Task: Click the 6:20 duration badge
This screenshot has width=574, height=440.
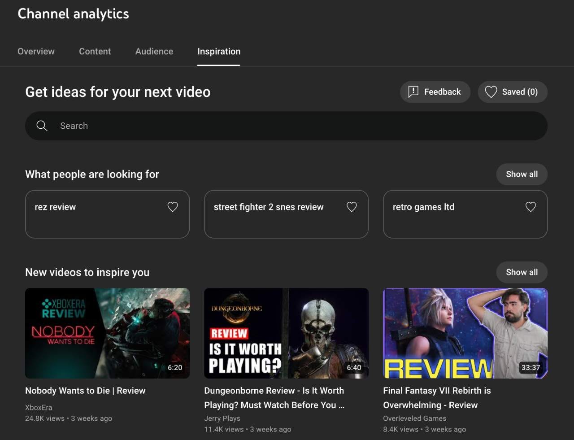Action: 175,368
